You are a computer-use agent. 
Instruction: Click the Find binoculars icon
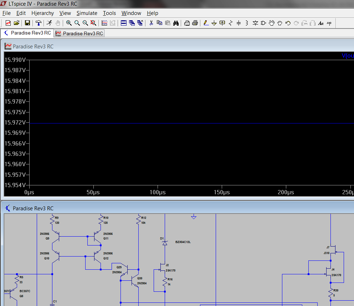(x=176, y=23)
